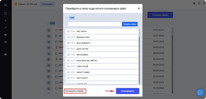
Task: Open gear settings for the 27.03.2022 row
Action: click(x=49, y=77)
